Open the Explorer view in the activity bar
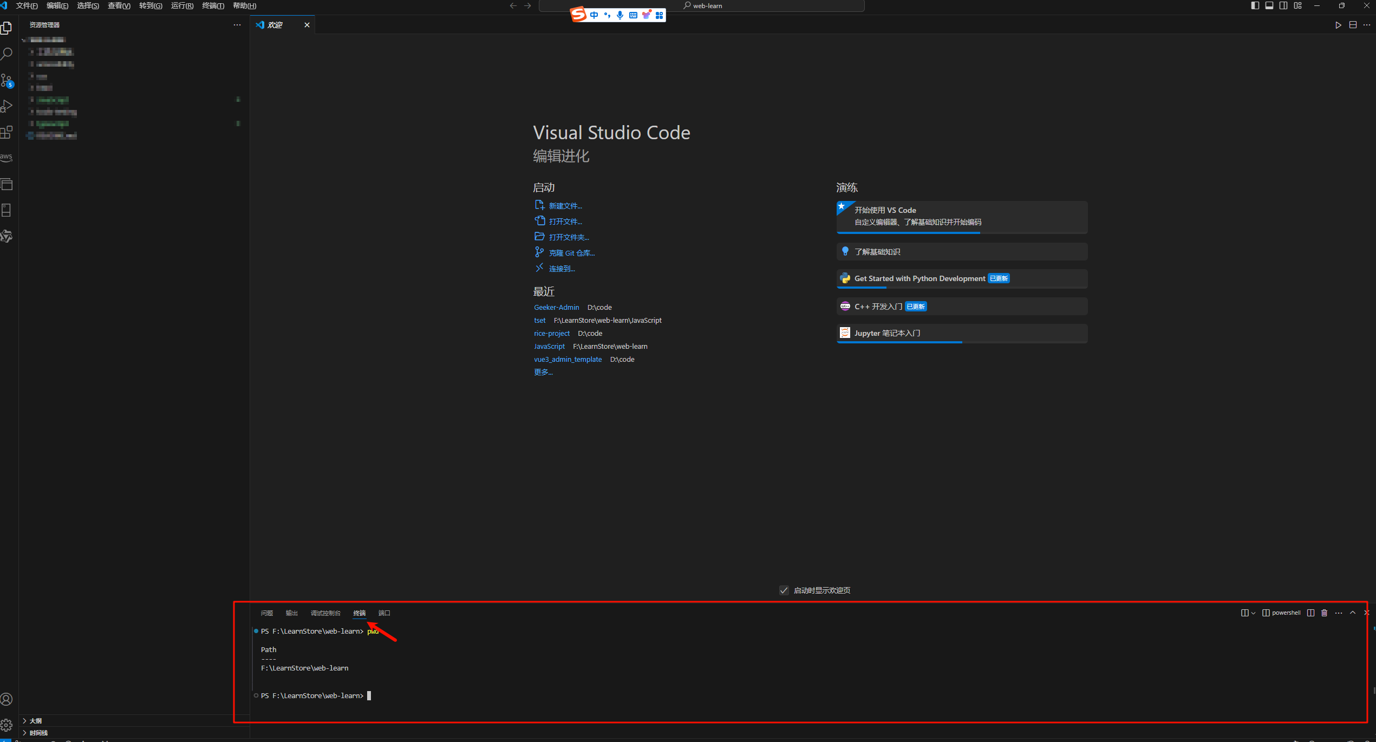This screenshot has height=742, width=1376. (x=6, y=28)
